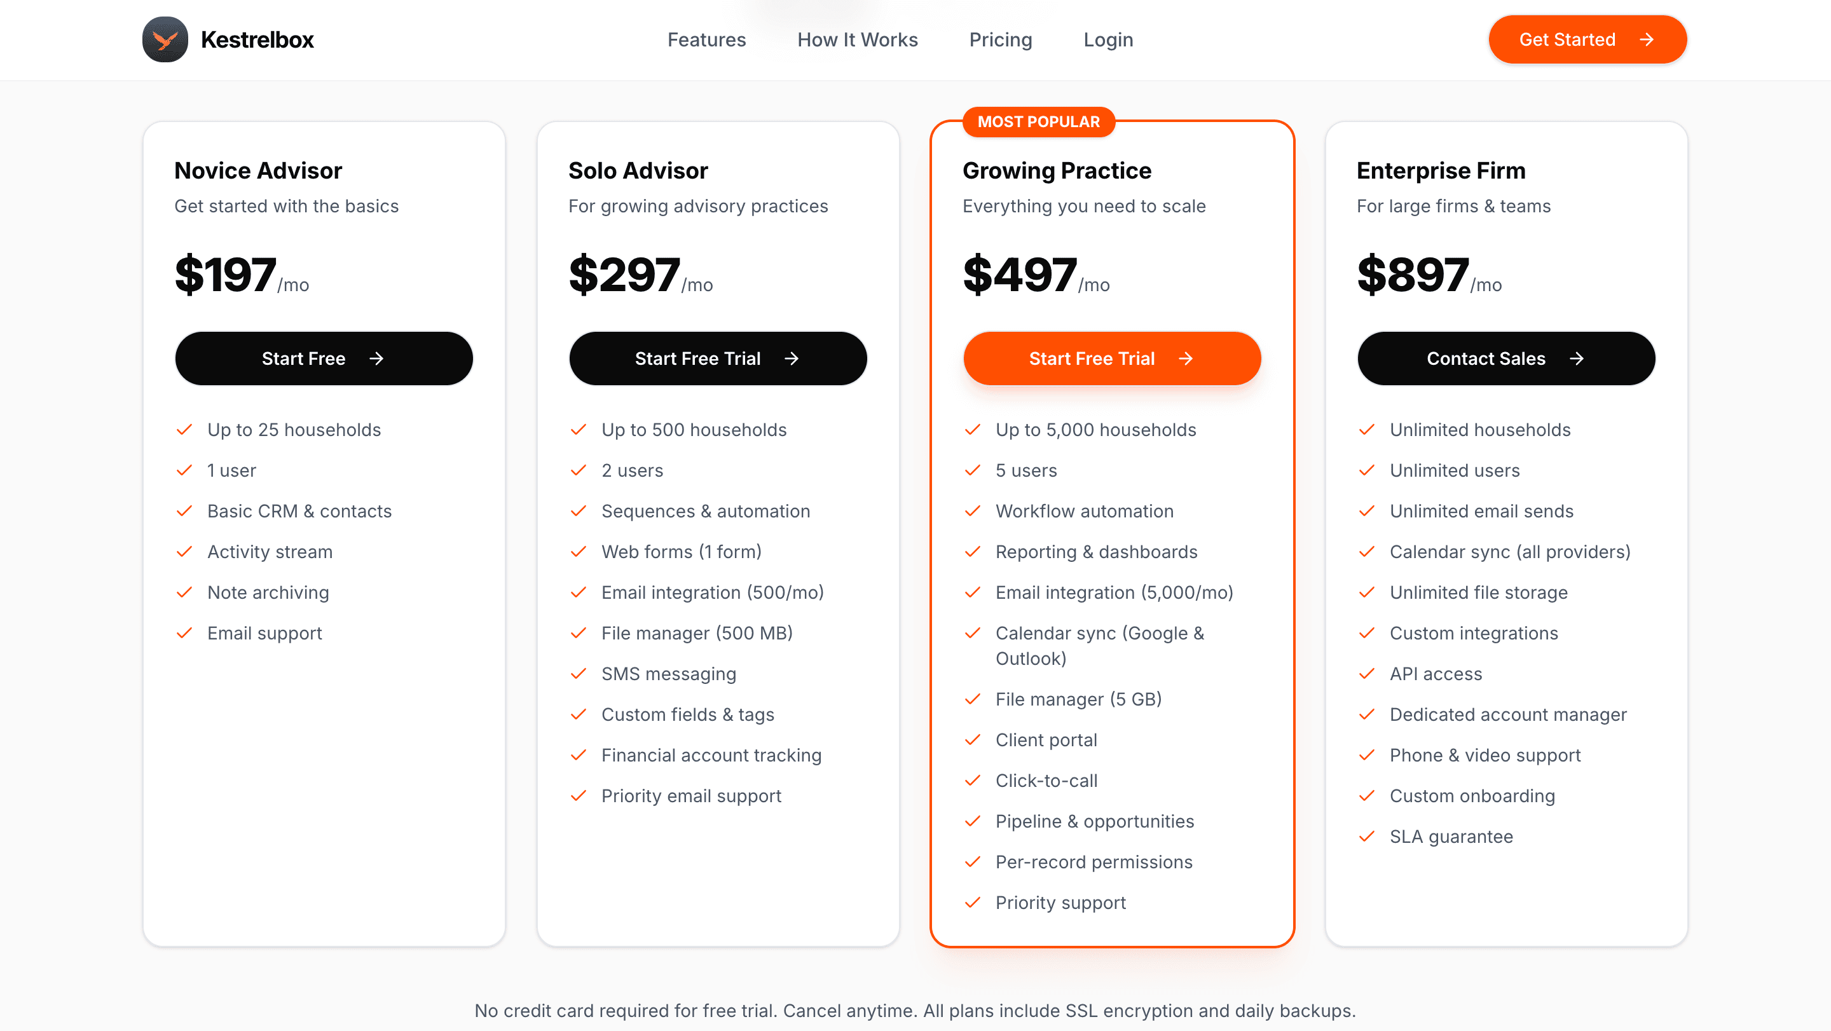Click the Kestrelbox bird logo icon
1831x1031 pixels.
165,40
